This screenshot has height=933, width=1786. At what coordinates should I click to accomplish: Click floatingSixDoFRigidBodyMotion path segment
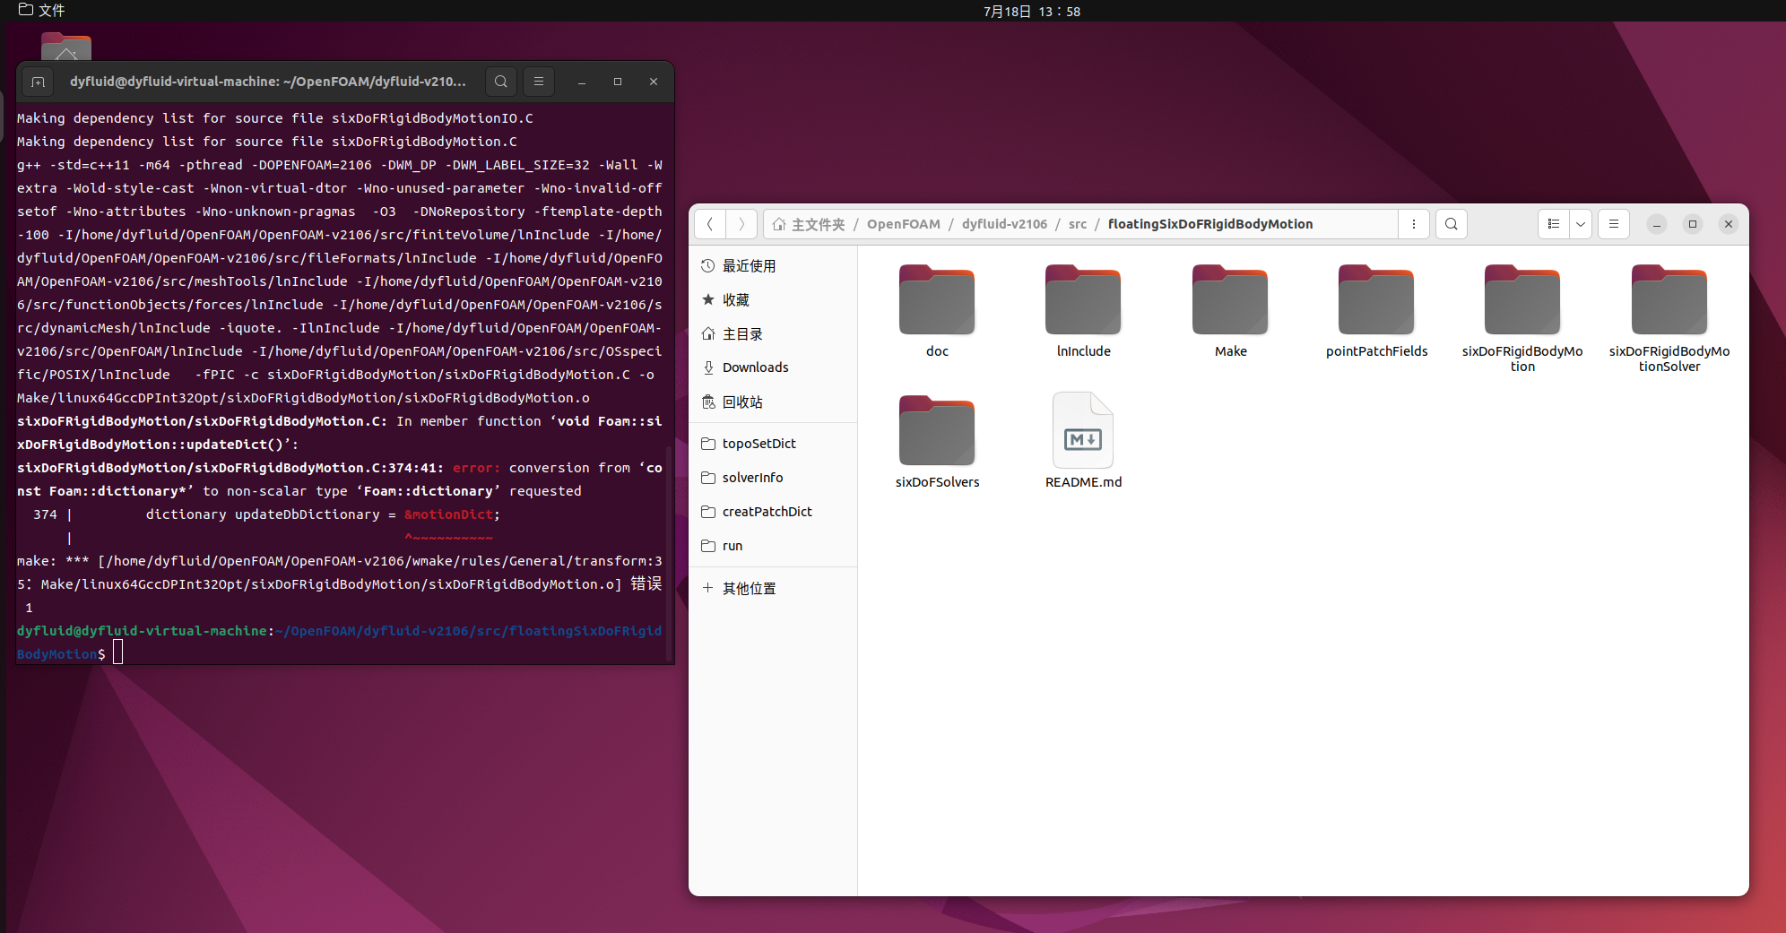tap(1209, 224)
